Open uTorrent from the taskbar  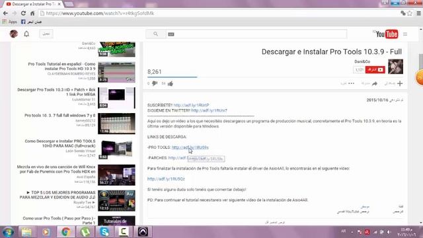85,232
